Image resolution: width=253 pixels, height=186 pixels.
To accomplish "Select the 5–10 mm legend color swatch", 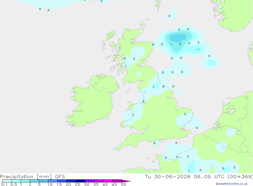I will point(44,181).
